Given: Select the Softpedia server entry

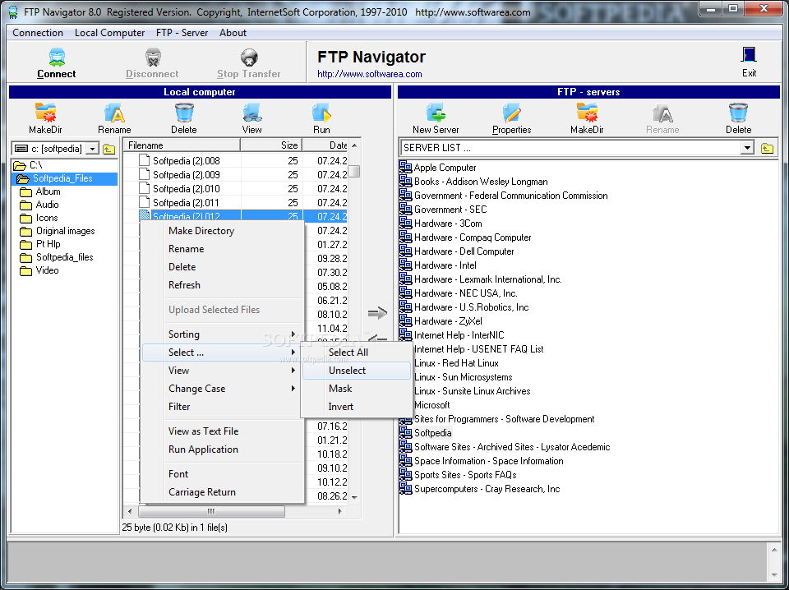Looking at the screenshot, I should 433,433.
